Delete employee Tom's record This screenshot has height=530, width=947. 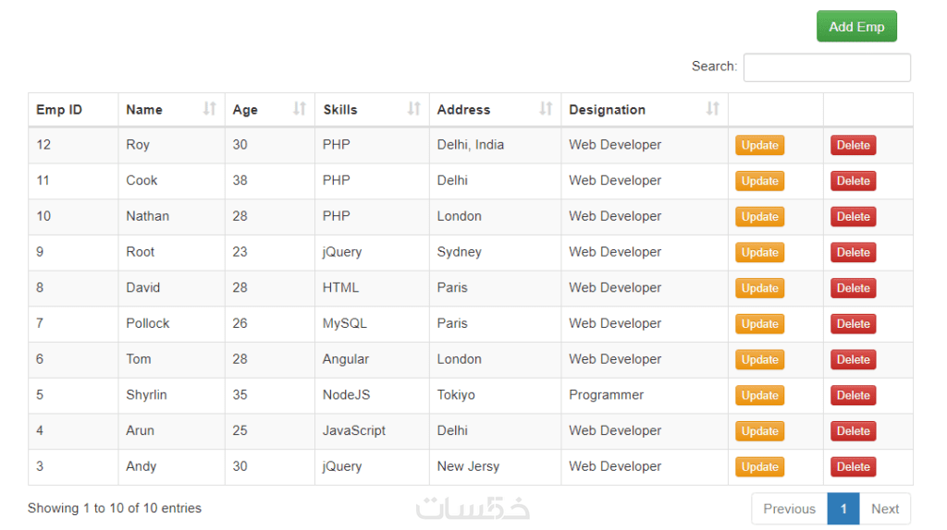point(853,360)
